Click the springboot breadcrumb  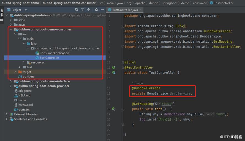pyautogui.click(x=170, y=3)
